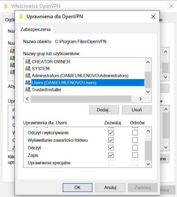Close the Uprawnienia dla OpenVPN dialog

pyautogui.click(x=153, y=17)
